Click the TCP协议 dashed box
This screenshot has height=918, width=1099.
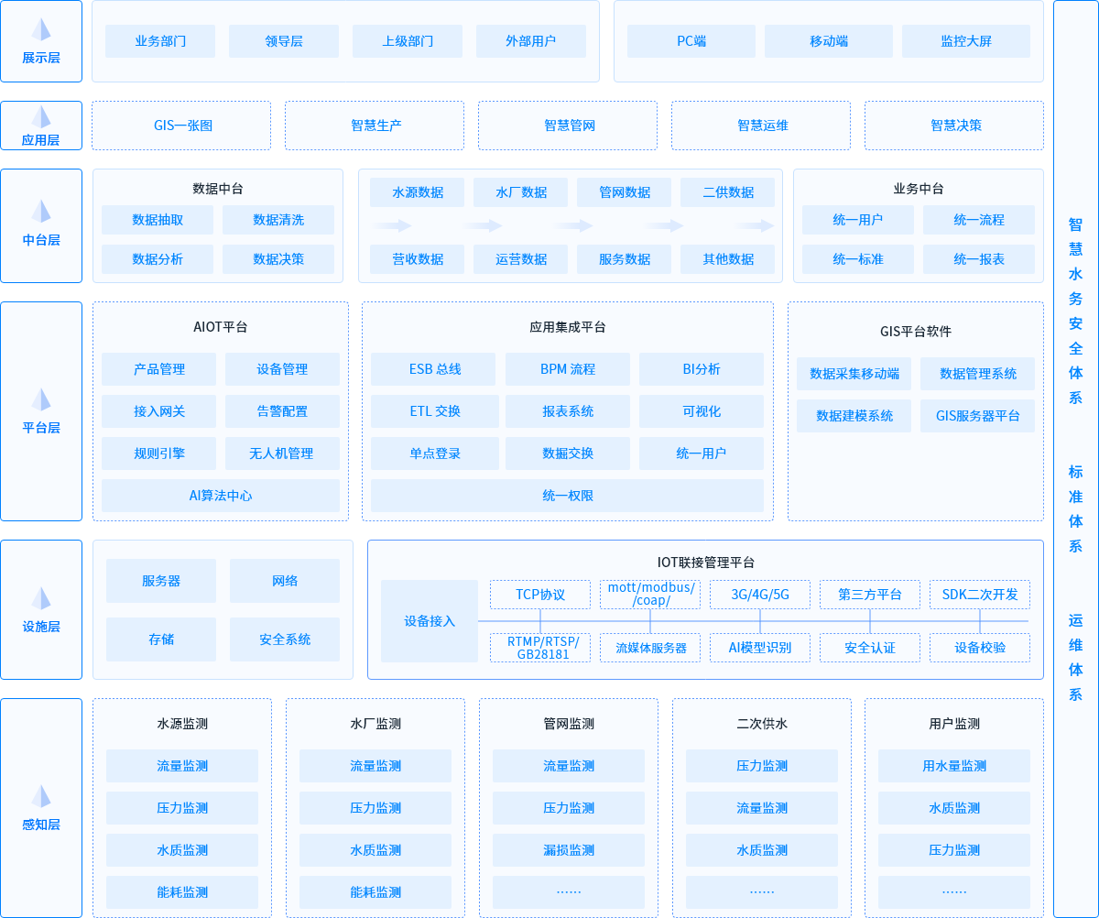click(539, 595)
